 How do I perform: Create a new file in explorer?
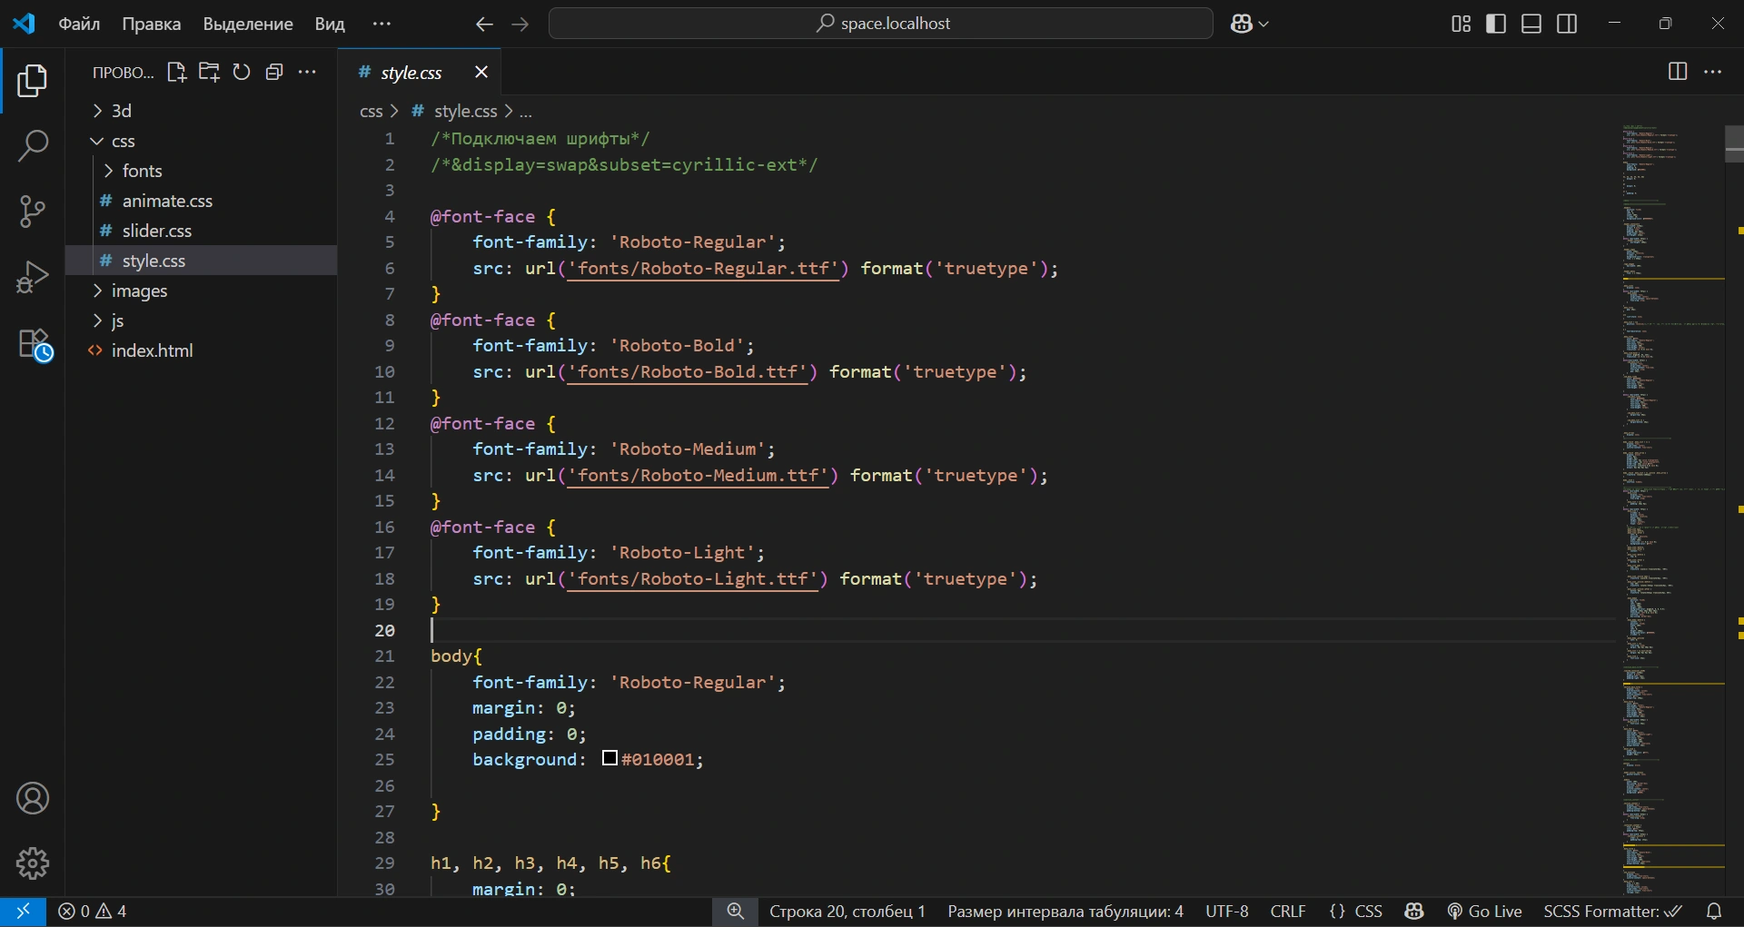177,73
